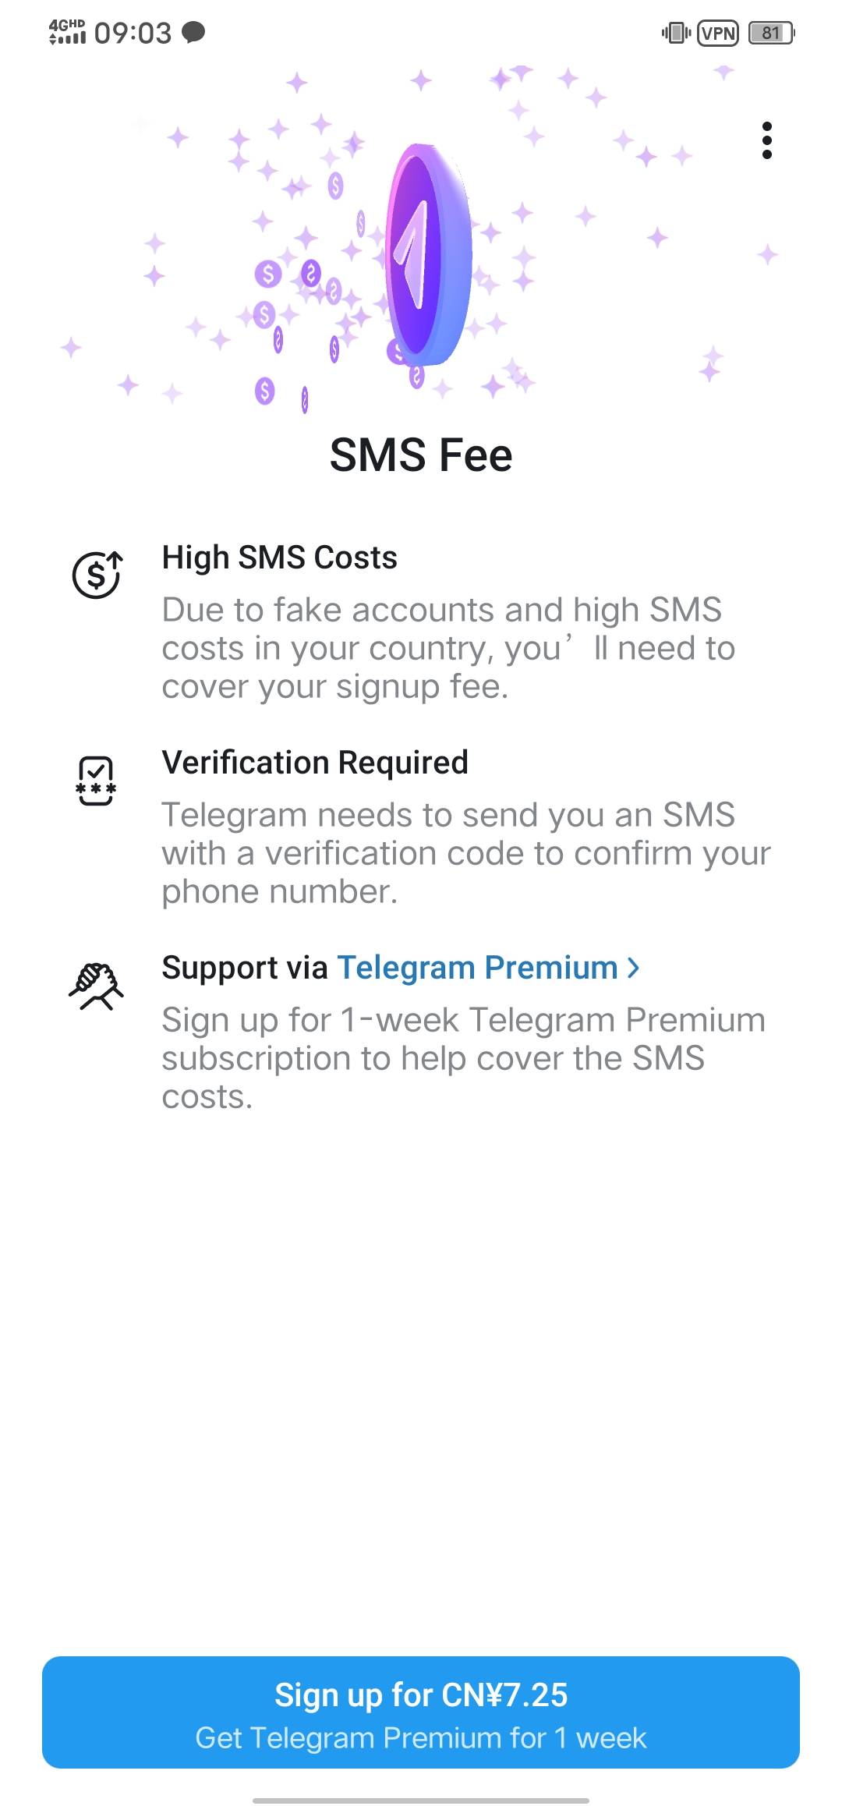Tap the 4G signal strength icon

(x=67, y=33)
